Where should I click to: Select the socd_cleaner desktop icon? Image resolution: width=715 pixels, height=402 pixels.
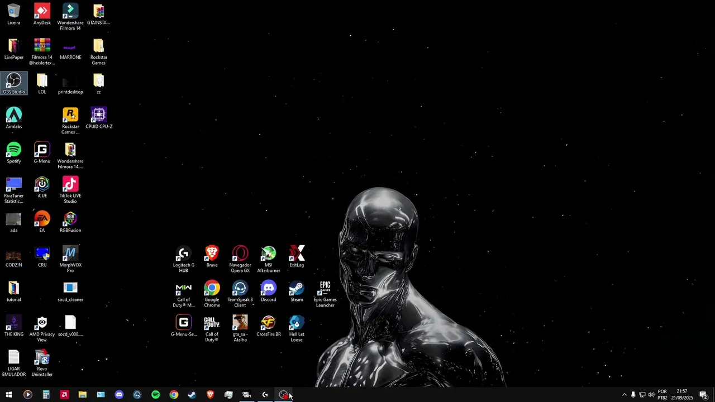coord(70,291)
